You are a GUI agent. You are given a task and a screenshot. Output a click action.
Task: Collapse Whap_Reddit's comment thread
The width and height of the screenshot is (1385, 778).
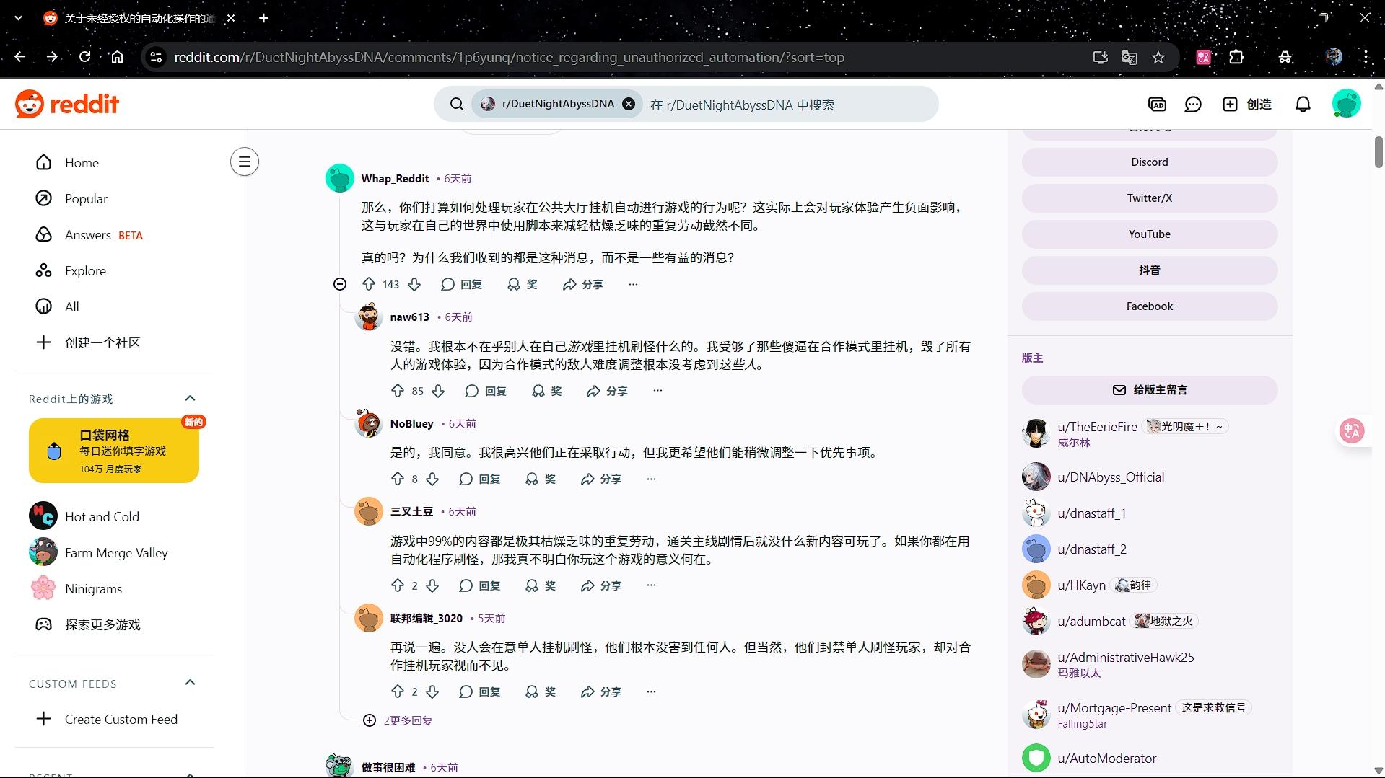340,284
